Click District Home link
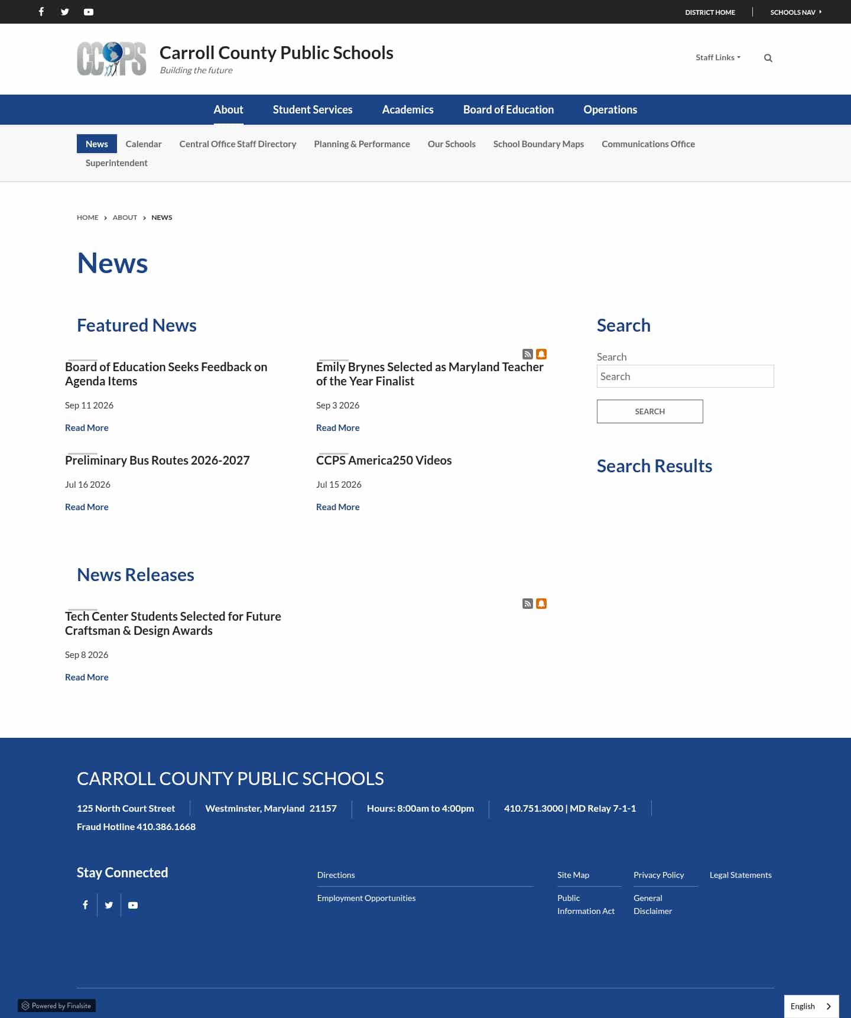Screen dimensions: 851x1018 710,12
